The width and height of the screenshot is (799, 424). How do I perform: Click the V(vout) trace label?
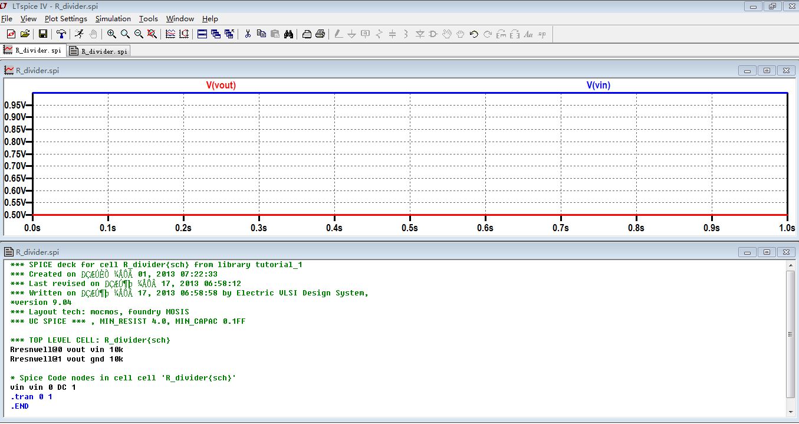click(221, 86)
